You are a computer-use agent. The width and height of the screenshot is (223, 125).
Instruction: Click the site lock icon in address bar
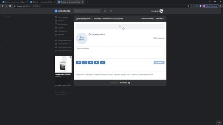click(x=15, y=6)
